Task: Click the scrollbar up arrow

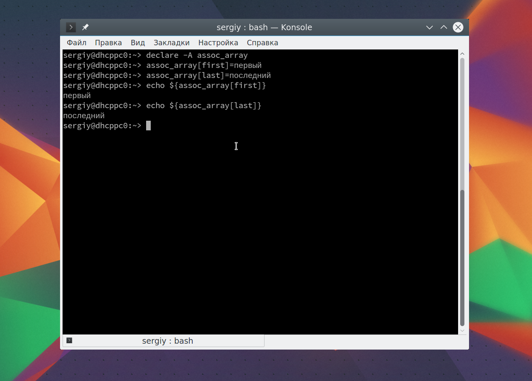Action: coord(462,54)
